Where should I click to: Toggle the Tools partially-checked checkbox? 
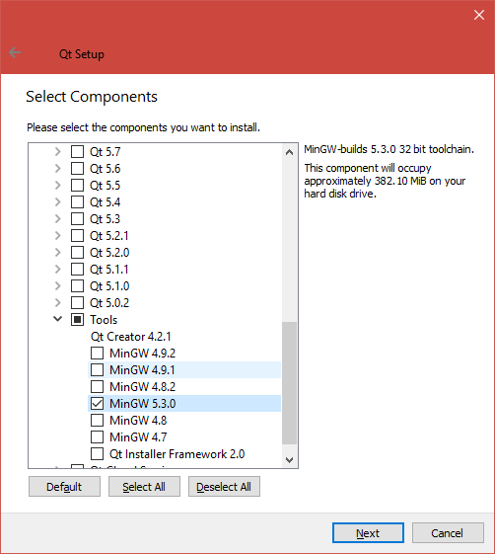tap(77, 319)
